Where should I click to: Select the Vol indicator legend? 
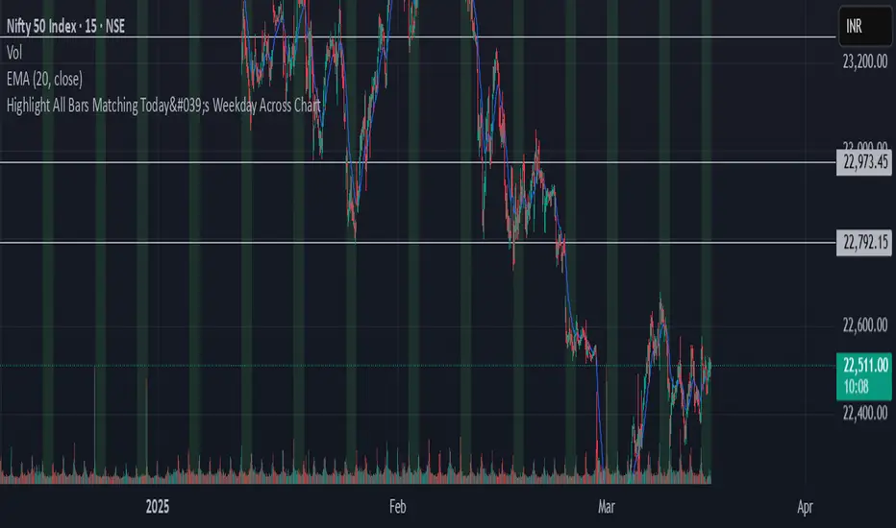click(14, 53)
